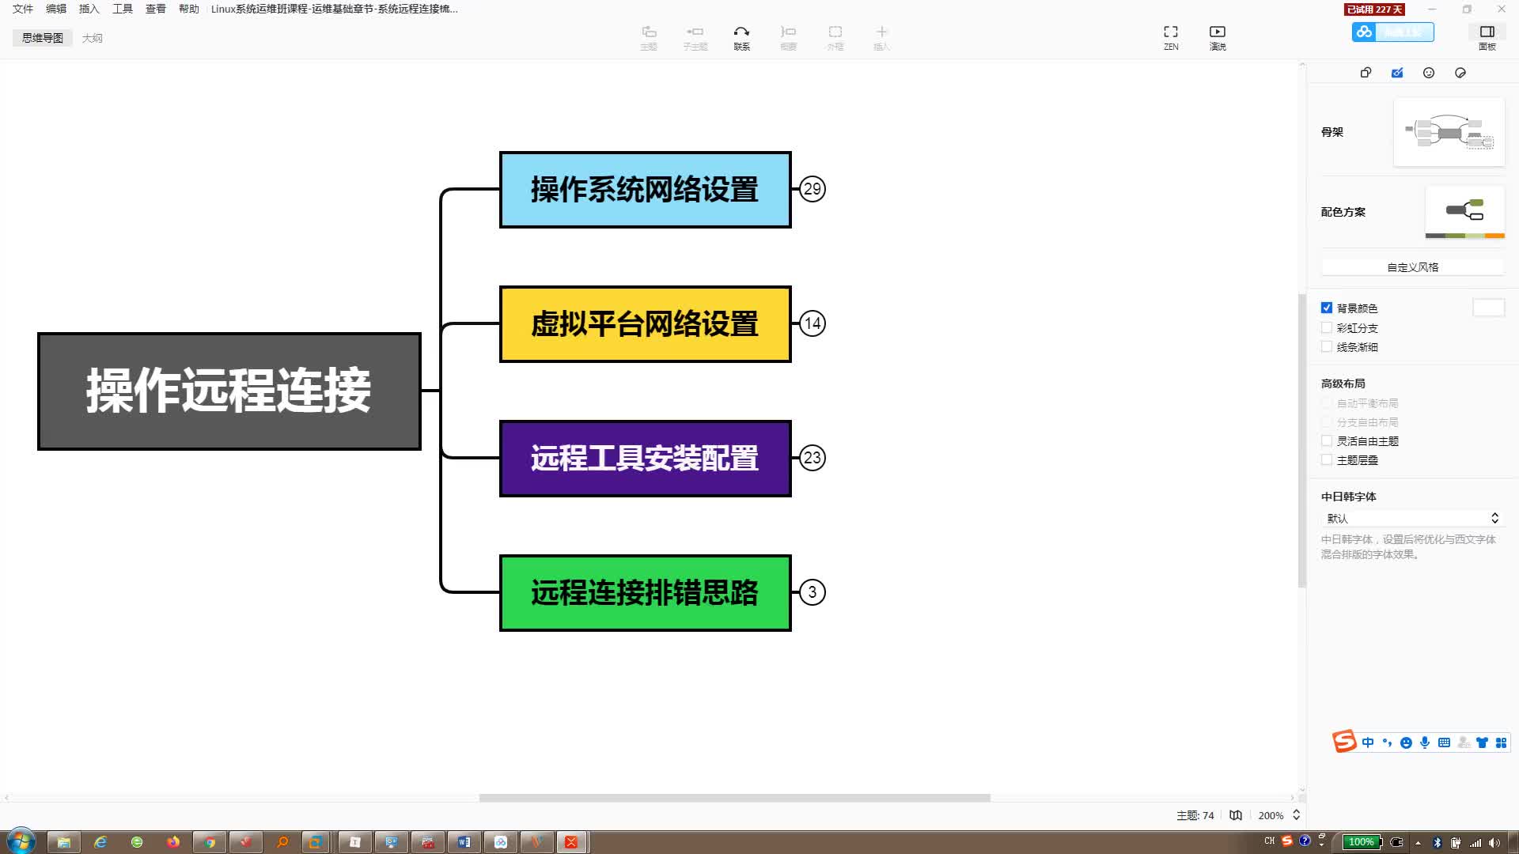
Task: Expand the 29 subtopics of 操作系统网络设置
Action: (x=813, y=189)
